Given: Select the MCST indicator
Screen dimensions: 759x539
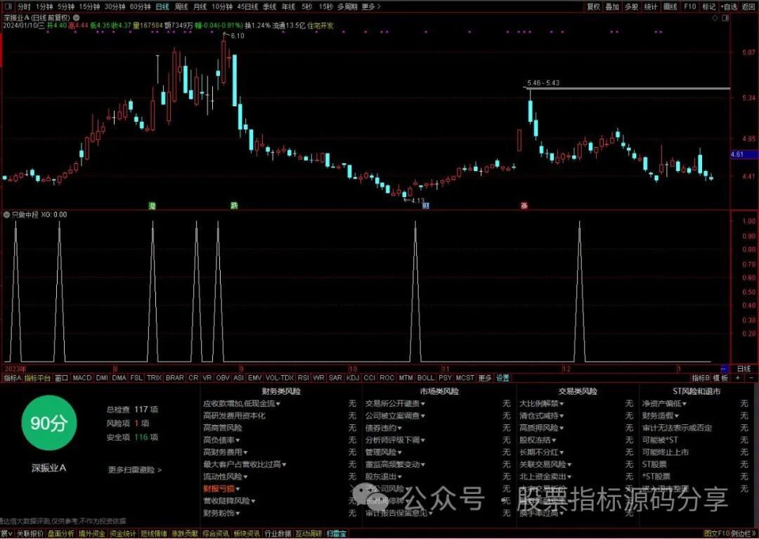Looking at the screenshot, I should (465, 378).
